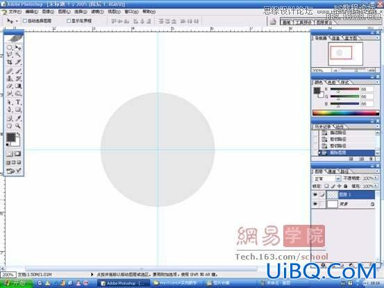The image size is (384, 288).
Task: Select the Brush tool
Action: coord(18,71)
